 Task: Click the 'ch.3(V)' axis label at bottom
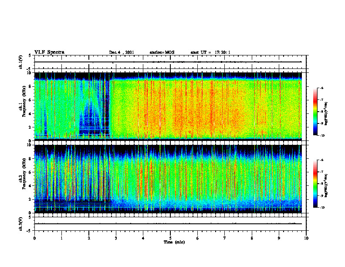point(21,224)
